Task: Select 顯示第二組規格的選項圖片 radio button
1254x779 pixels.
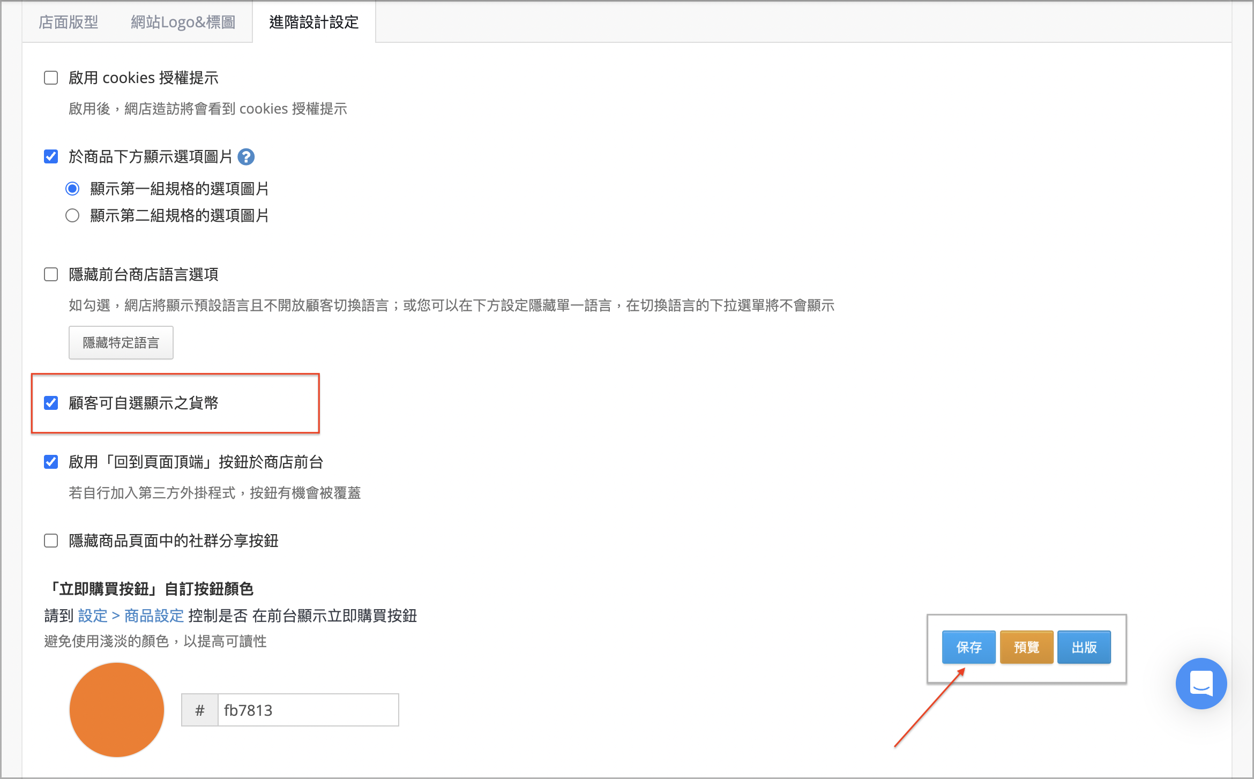Action: pyautogui.click(x=72, y=215)
